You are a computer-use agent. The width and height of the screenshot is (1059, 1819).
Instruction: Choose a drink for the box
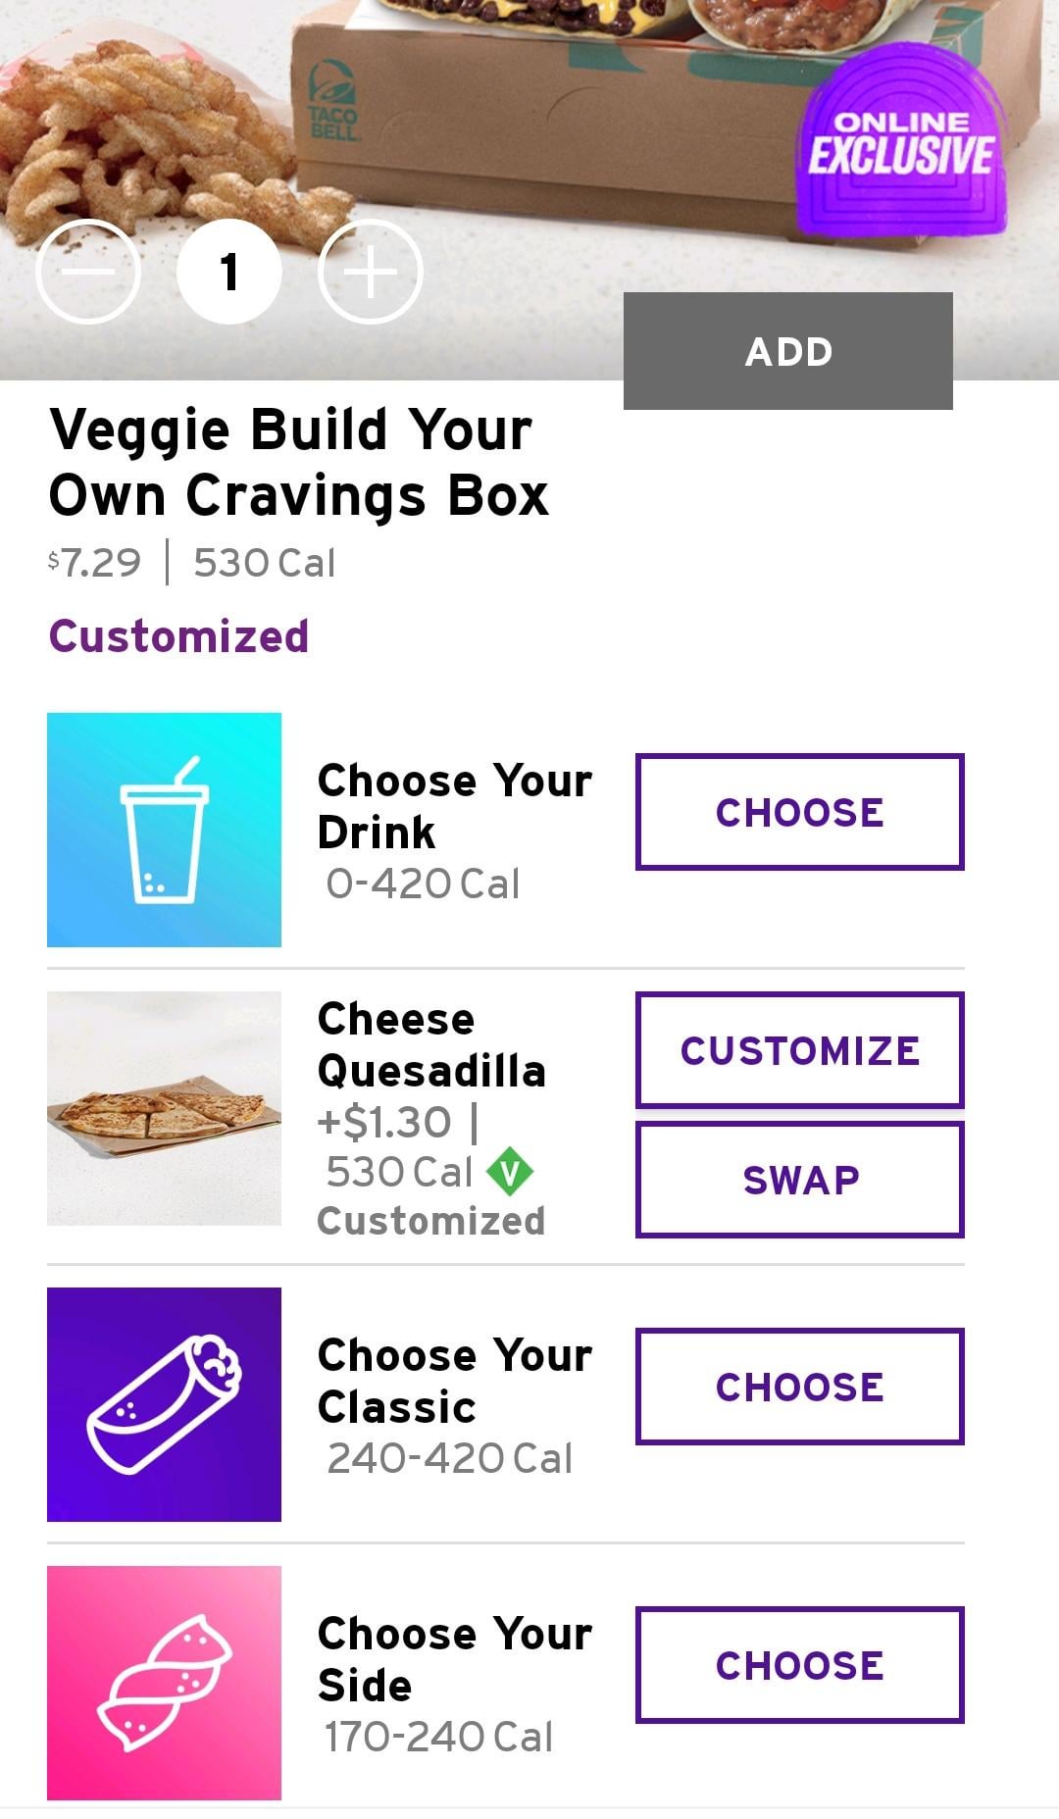(x=799, y=812)
